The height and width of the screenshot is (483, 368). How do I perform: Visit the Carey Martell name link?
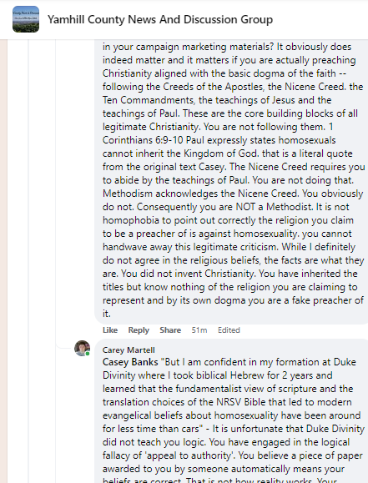129,350
